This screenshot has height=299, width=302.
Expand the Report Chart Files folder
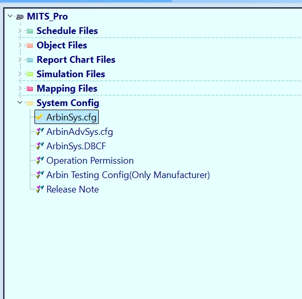click(20, 59)
